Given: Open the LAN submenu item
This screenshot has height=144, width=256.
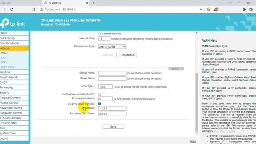Looking at the screenshot, I should coord(14,58).
